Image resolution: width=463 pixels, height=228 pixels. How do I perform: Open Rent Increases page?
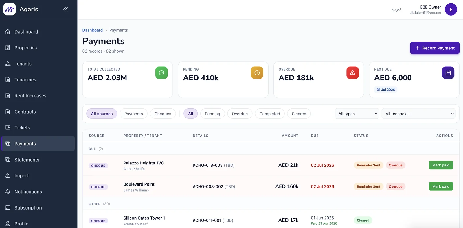(38, 96)
